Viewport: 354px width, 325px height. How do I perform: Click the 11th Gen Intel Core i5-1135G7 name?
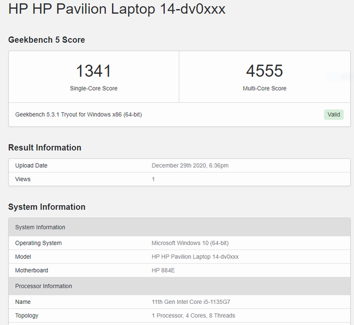[x=191, y=302]
